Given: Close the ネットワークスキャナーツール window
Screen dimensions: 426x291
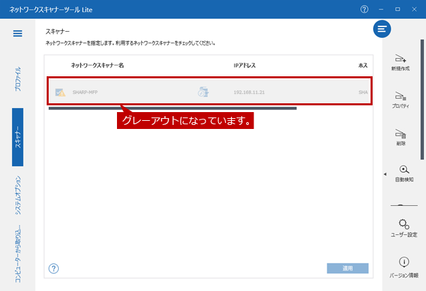Looking at the screenshot, I should pyautogui.click(x=414, y=9).
